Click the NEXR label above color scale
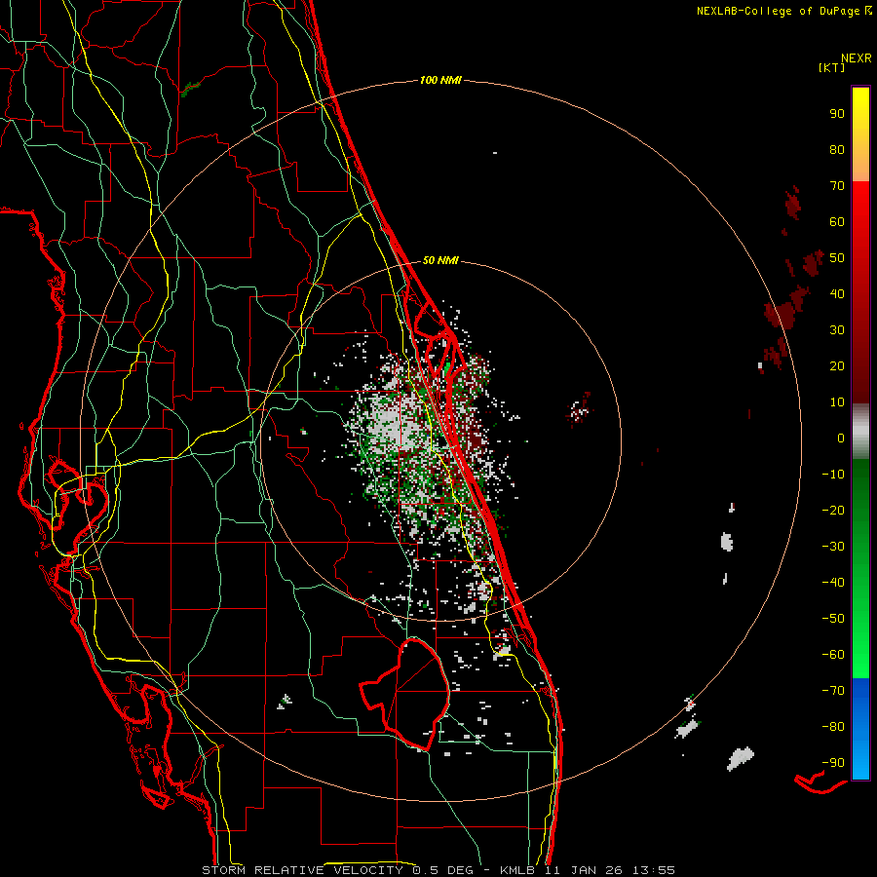The height and width of the screenshot is (877, 877). (x=856, y=58)
